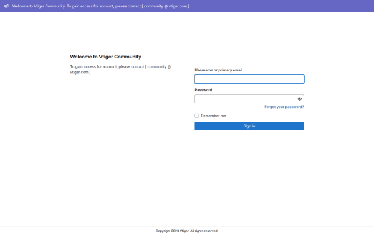Show password using the eye icon
The height and width of the screenshot is (233, 374).
coord(300,99)
